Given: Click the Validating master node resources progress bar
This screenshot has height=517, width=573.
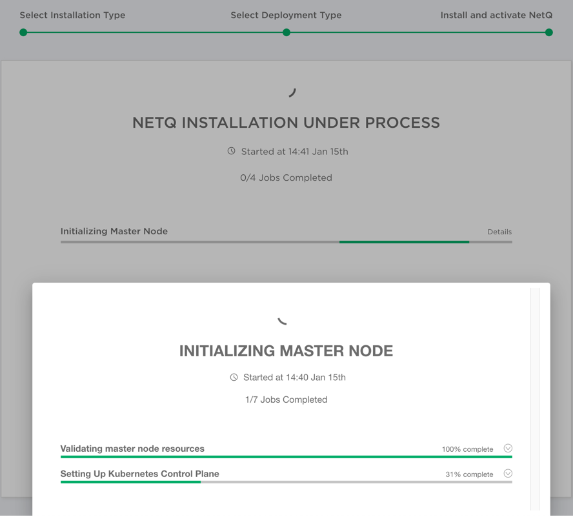Looking at the screenshot, I should [286, 457].
